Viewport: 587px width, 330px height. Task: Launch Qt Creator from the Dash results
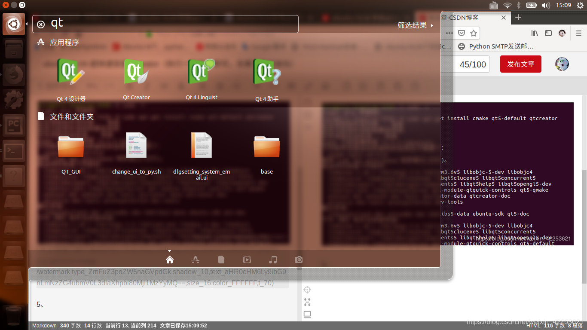136,79
